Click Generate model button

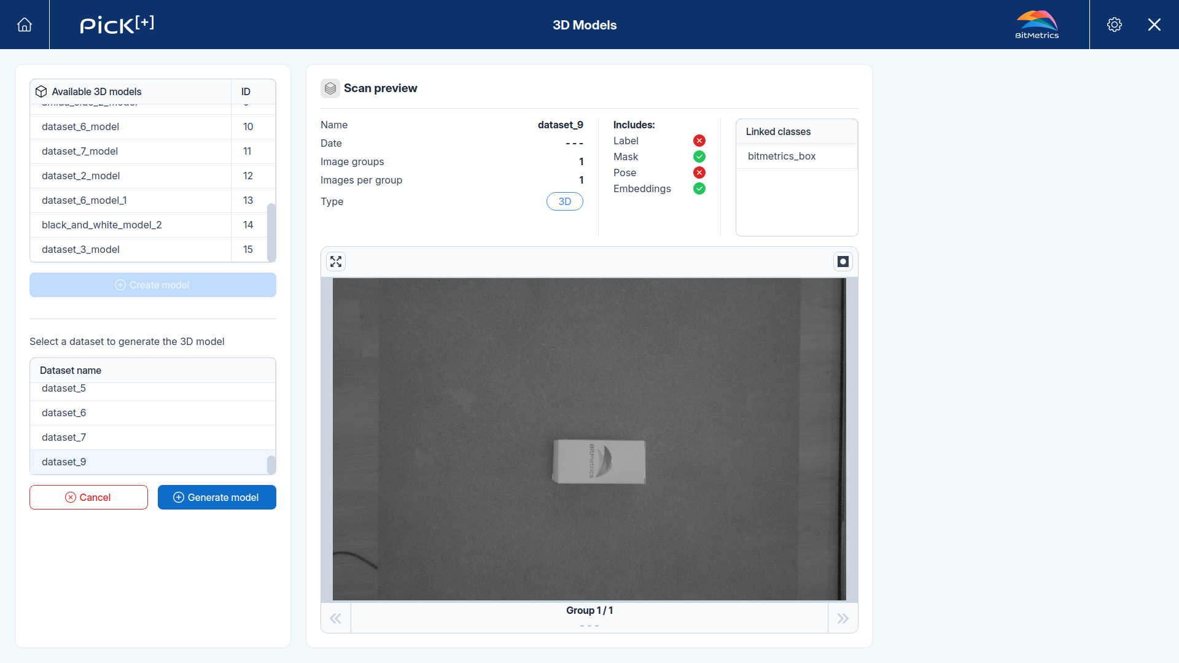pos(217,497)
